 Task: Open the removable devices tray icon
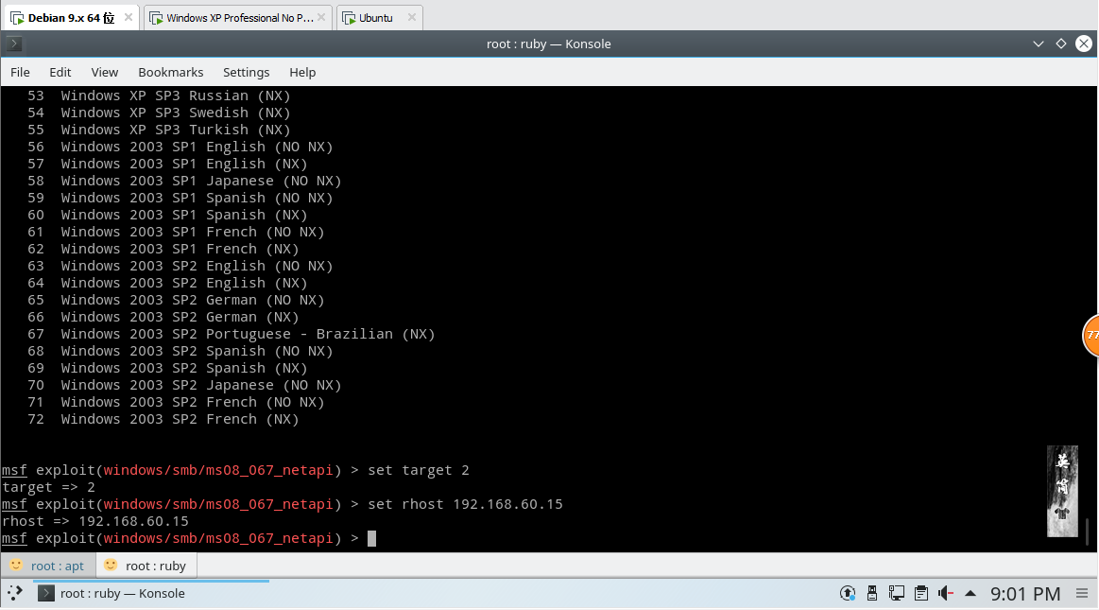[872, 593]
